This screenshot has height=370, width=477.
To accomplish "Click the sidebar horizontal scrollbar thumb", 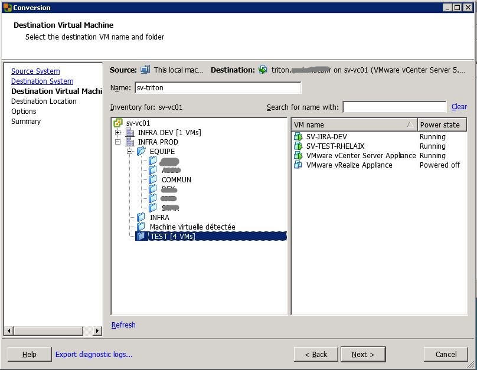I will click(x=48, y=330).
